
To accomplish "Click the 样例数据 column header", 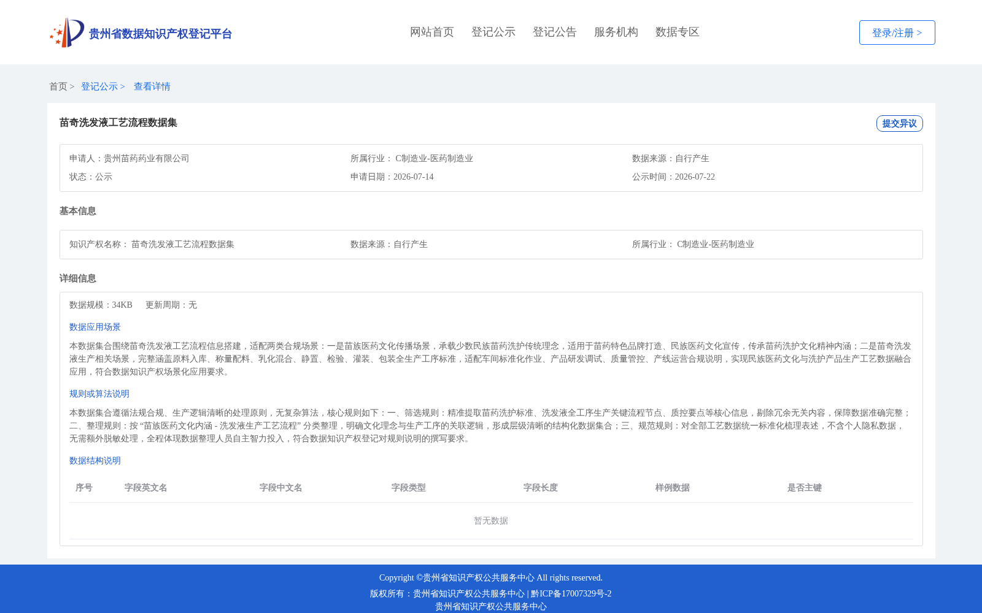I will coord(673,487).
